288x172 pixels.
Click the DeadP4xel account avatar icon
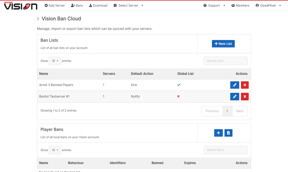coord(257,5)
